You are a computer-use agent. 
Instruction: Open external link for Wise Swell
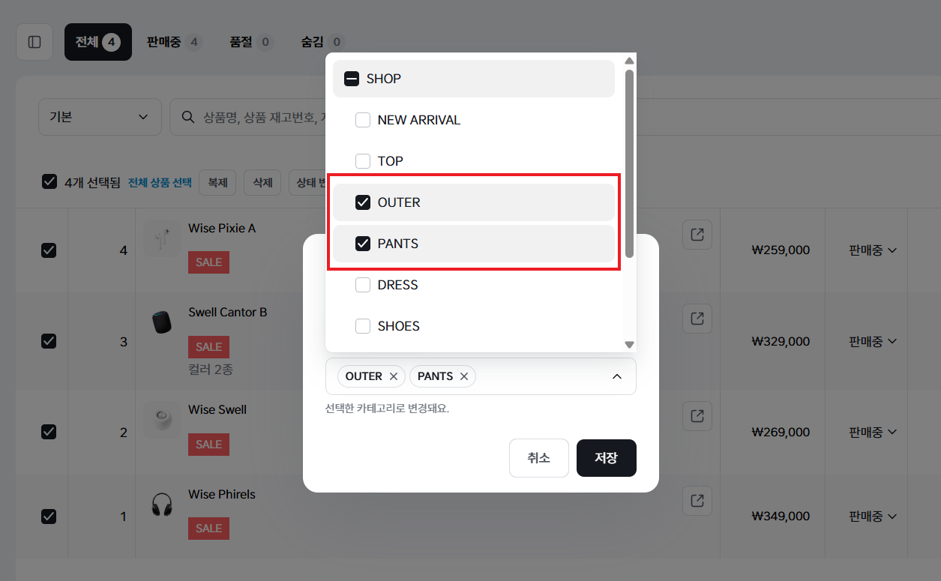pos(697,415)
